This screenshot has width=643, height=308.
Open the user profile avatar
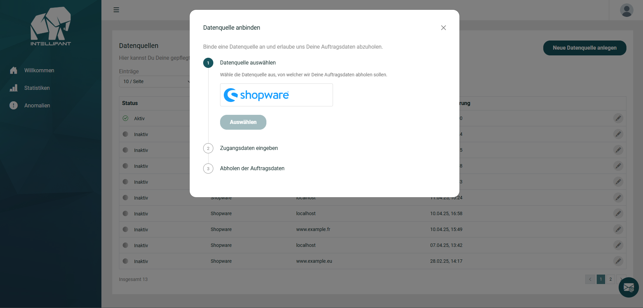pos(626,10)
